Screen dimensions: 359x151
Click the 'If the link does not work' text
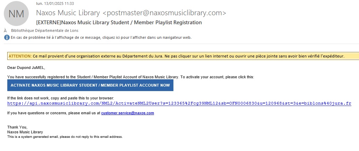(61, 98)
